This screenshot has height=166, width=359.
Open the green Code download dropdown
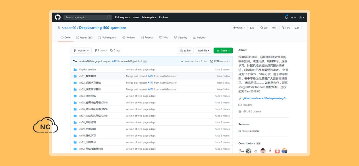pos(223,51)
